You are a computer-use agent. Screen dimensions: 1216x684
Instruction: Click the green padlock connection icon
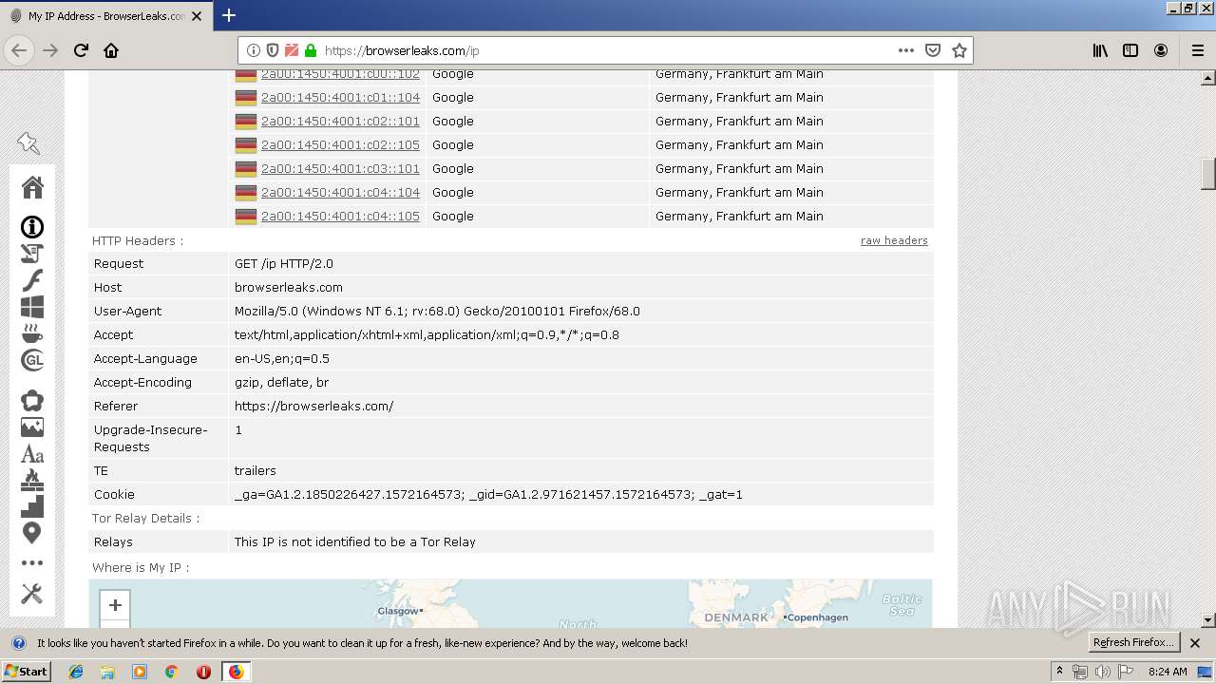point(310,50)
